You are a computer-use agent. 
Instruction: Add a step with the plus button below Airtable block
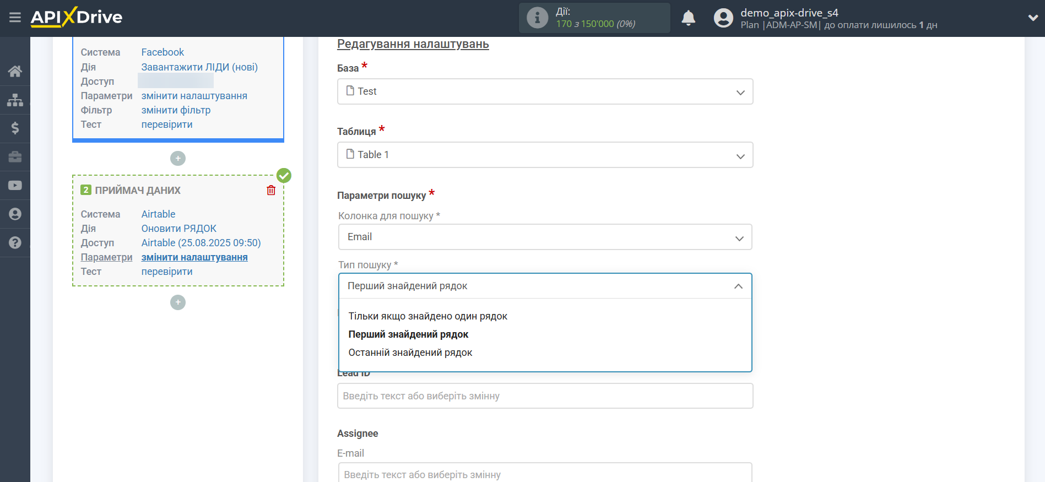click(178, 302)
